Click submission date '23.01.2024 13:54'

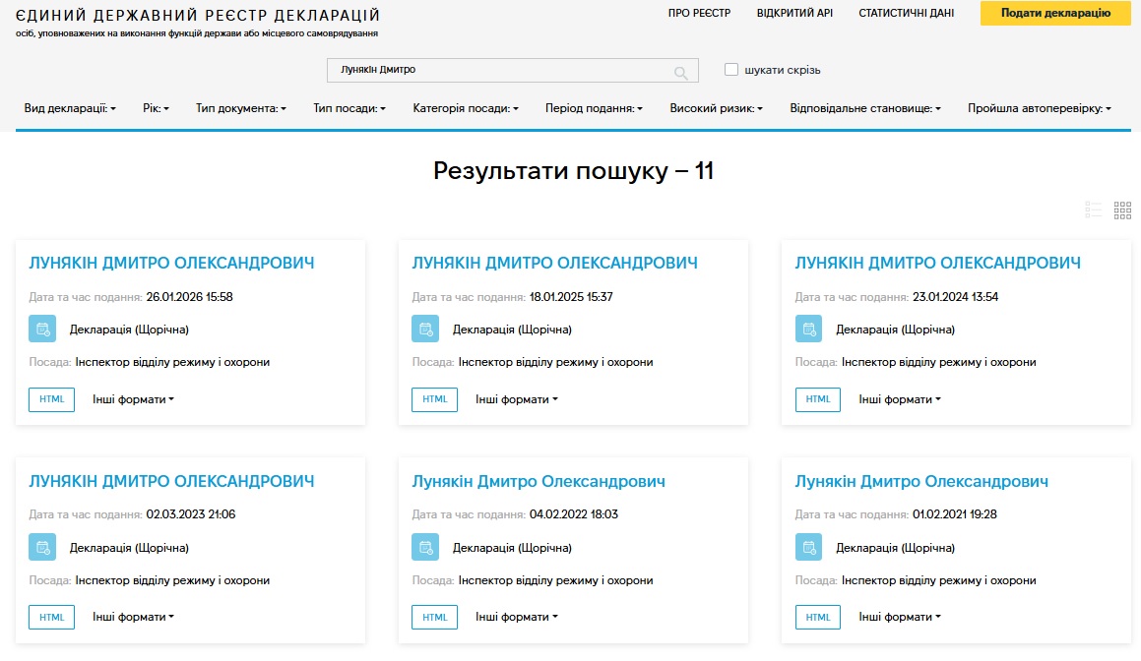956,297
